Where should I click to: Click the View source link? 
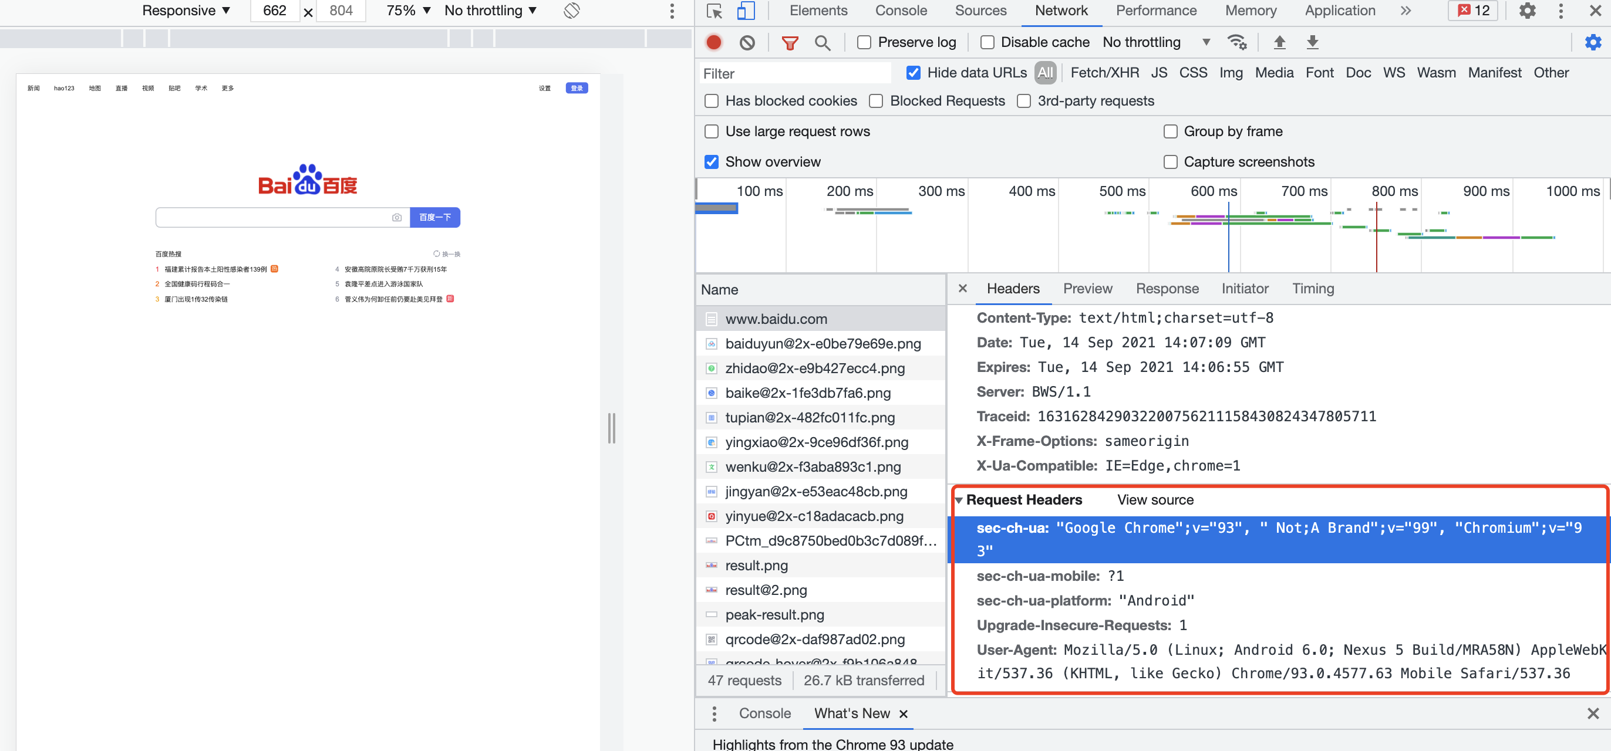[x=1155, y=500]
